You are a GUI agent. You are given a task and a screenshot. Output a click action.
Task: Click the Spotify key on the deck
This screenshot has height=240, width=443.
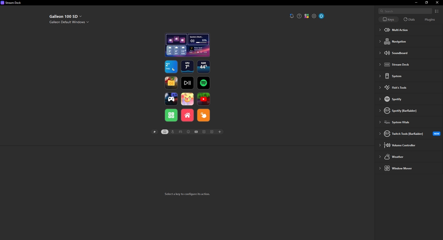(203, 83)
